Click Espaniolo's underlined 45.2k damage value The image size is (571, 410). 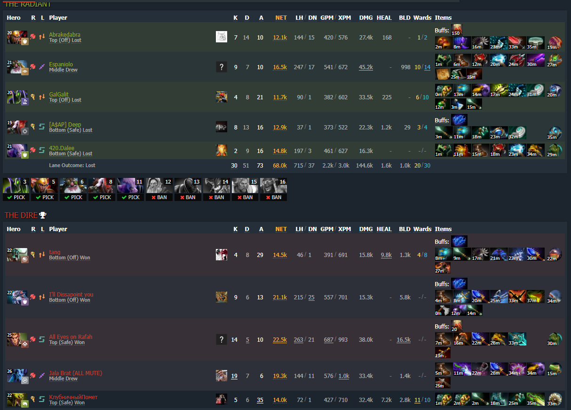[x=365, y=67]
